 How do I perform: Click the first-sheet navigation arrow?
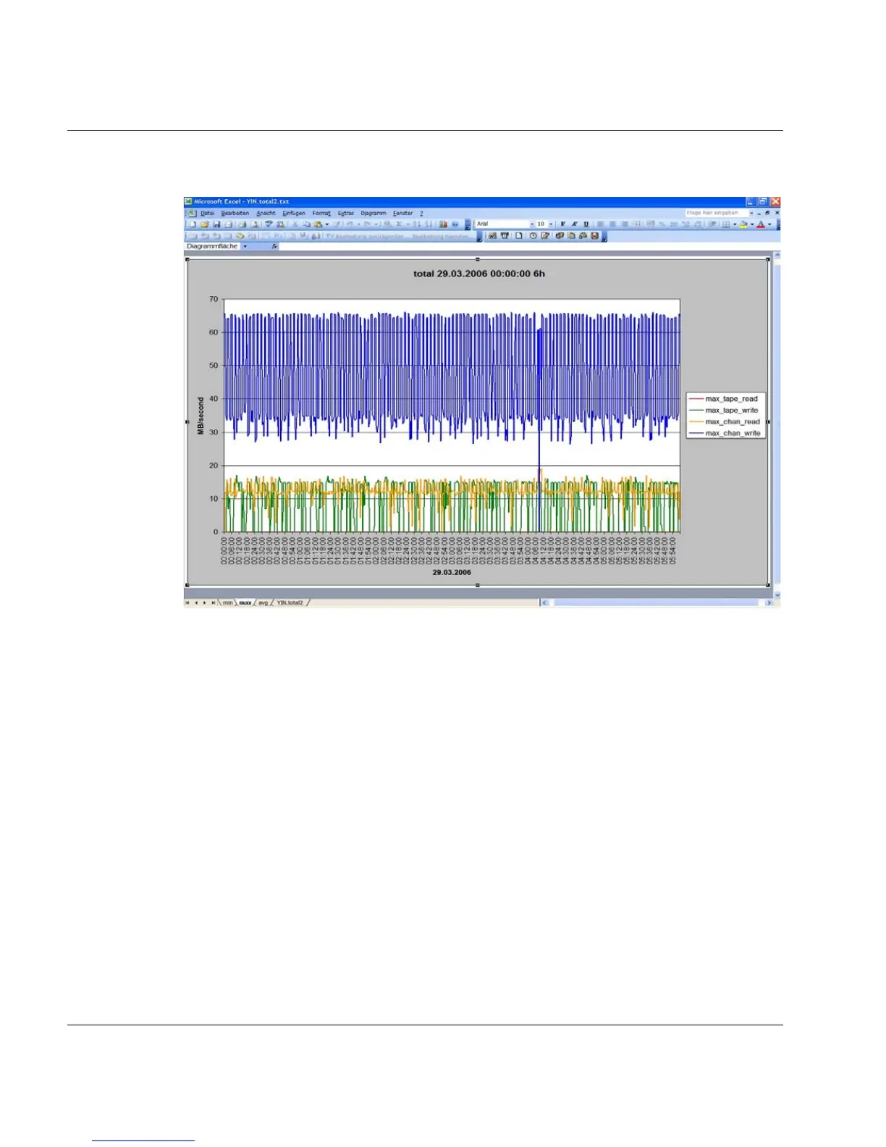187,602
